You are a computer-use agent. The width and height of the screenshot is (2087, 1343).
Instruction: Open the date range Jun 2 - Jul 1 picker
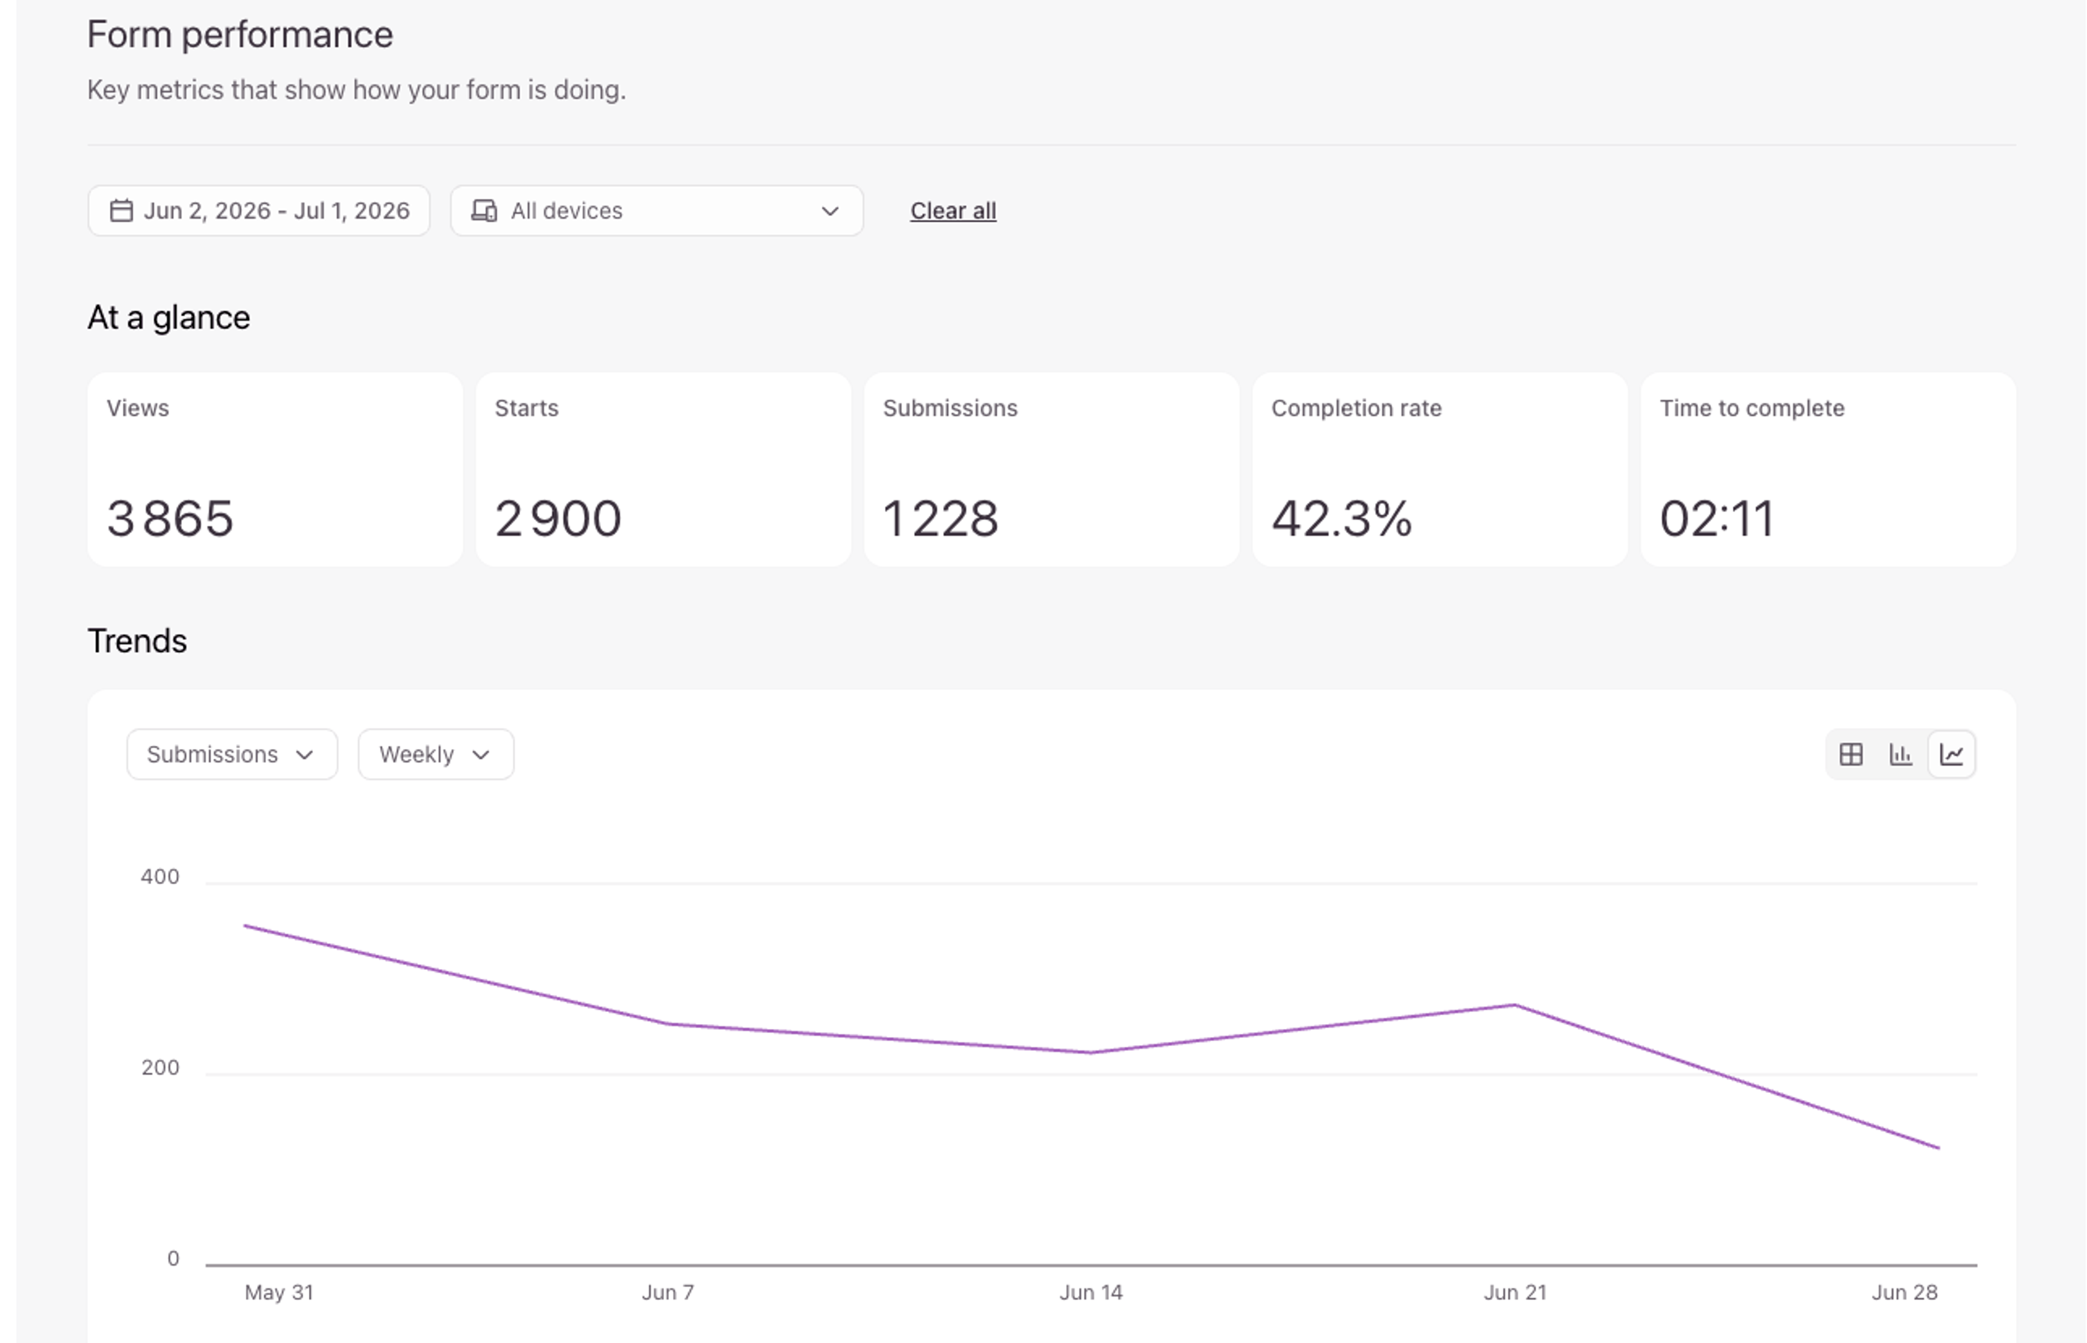(259, 211)
